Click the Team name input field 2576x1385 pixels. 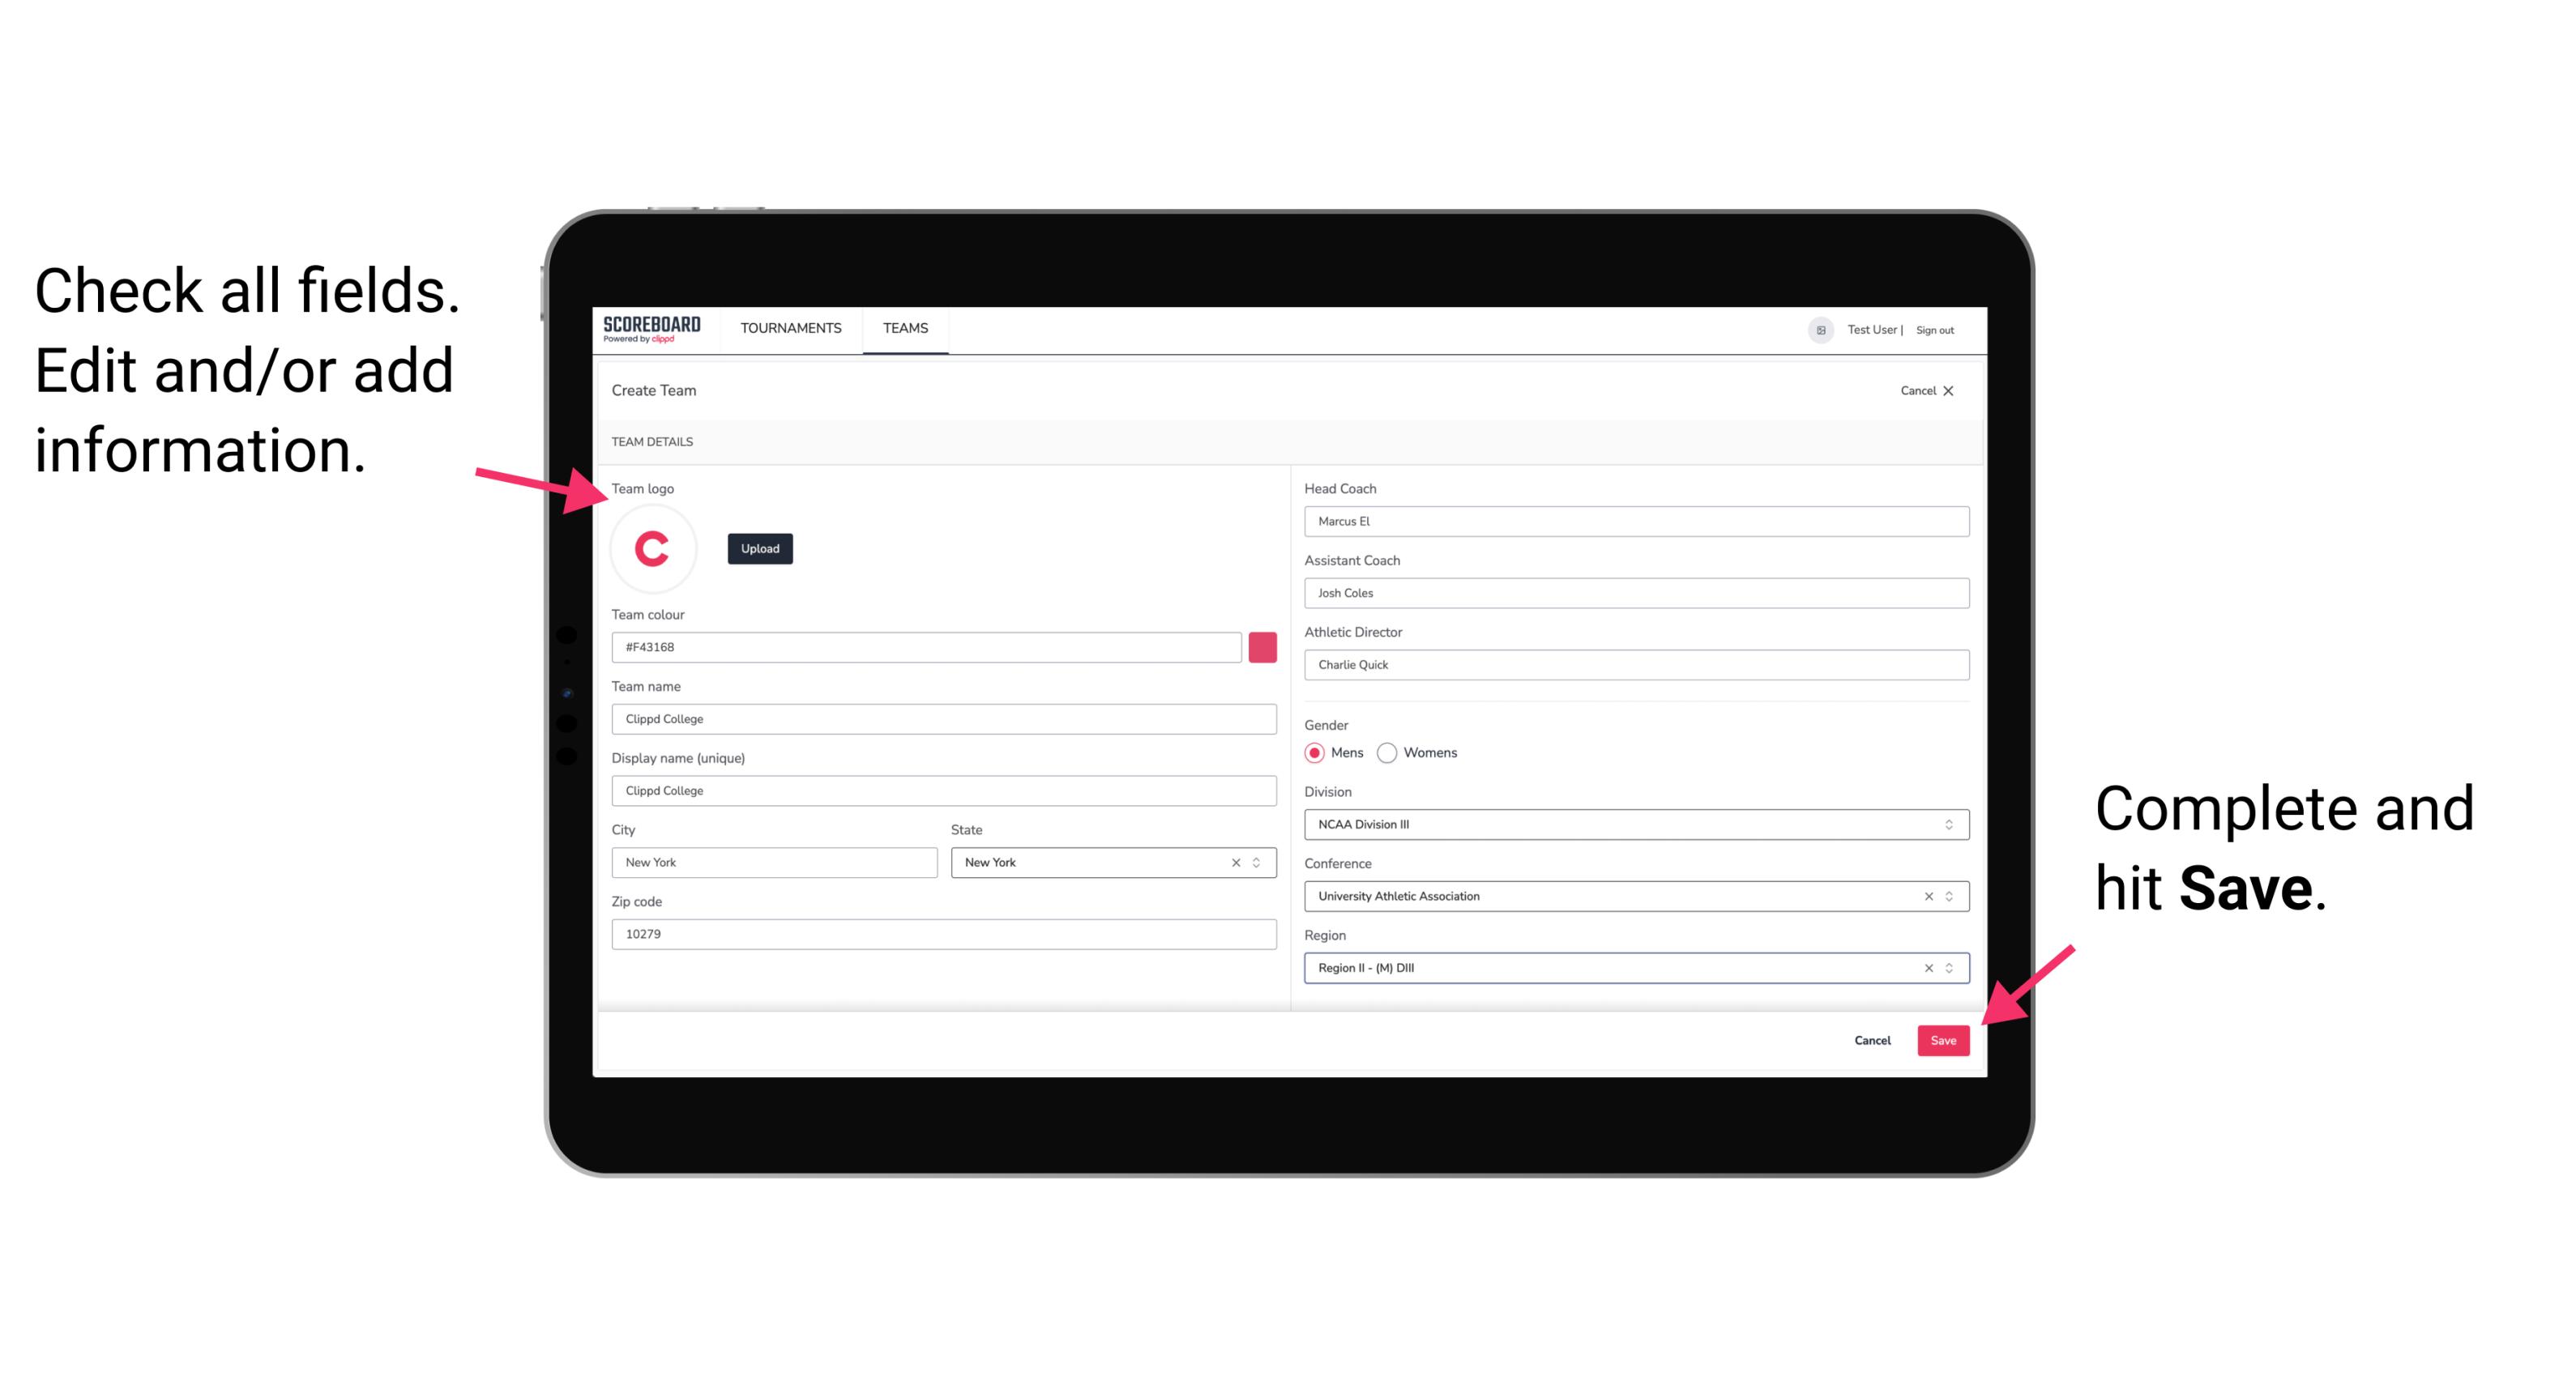943,718
